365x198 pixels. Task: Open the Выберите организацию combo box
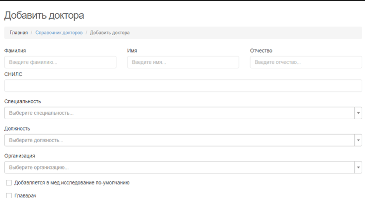(x=180, y=167)
